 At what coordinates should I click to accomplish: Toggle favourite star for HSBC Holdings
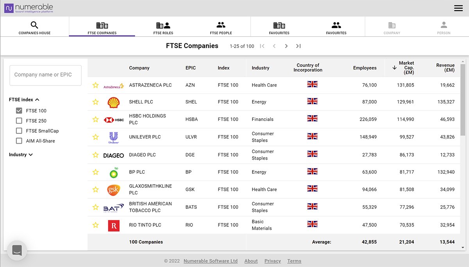coord(95,119)
